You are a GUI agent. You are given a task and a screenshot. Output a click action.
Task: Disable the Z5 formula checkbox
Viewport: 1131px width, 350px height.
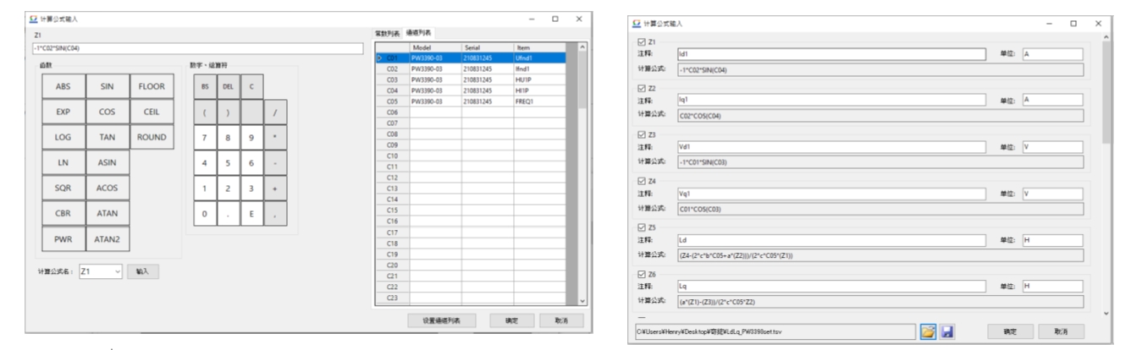point(641,226)
